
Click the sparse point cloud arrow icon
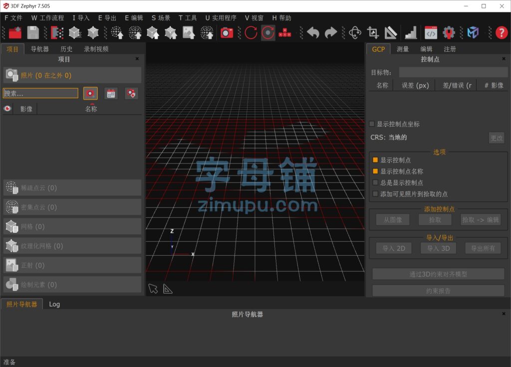pyautogui.click(x=117, y=32)
